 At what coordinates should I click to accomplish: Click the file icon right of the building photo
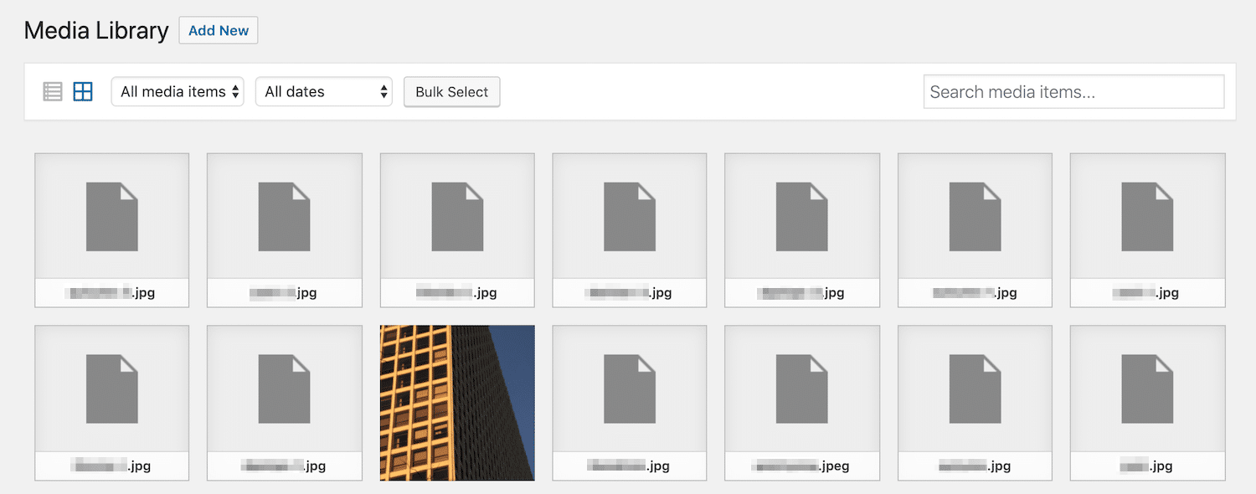coord(629,387)
